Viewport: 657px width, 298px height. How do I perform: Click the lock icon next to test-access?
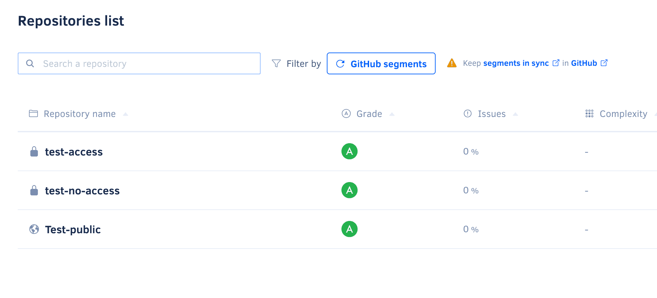(x=34, y=151)
